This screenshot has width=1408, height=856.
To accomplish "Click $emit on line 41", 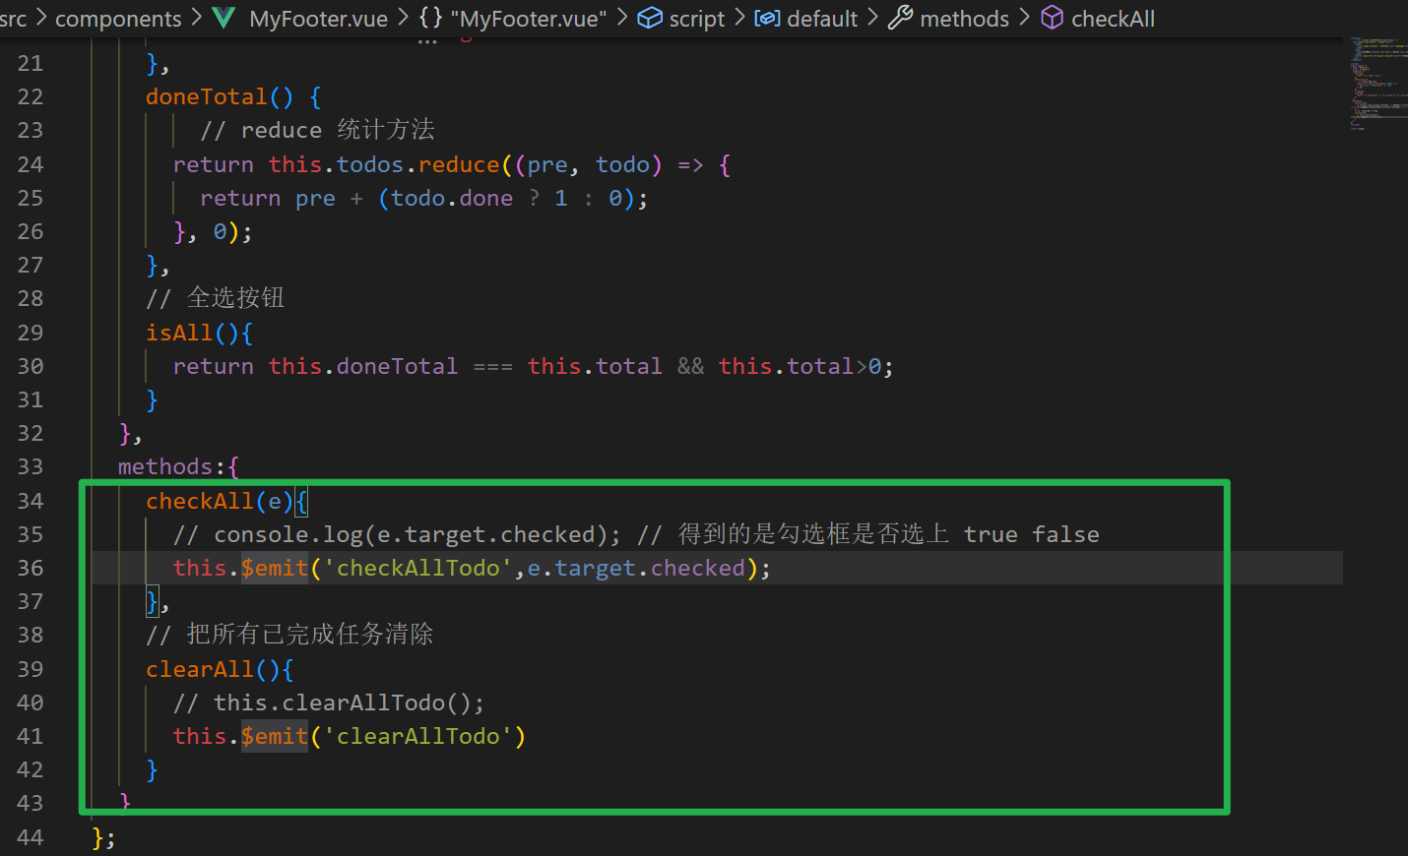I will click(x=275, y=736).
